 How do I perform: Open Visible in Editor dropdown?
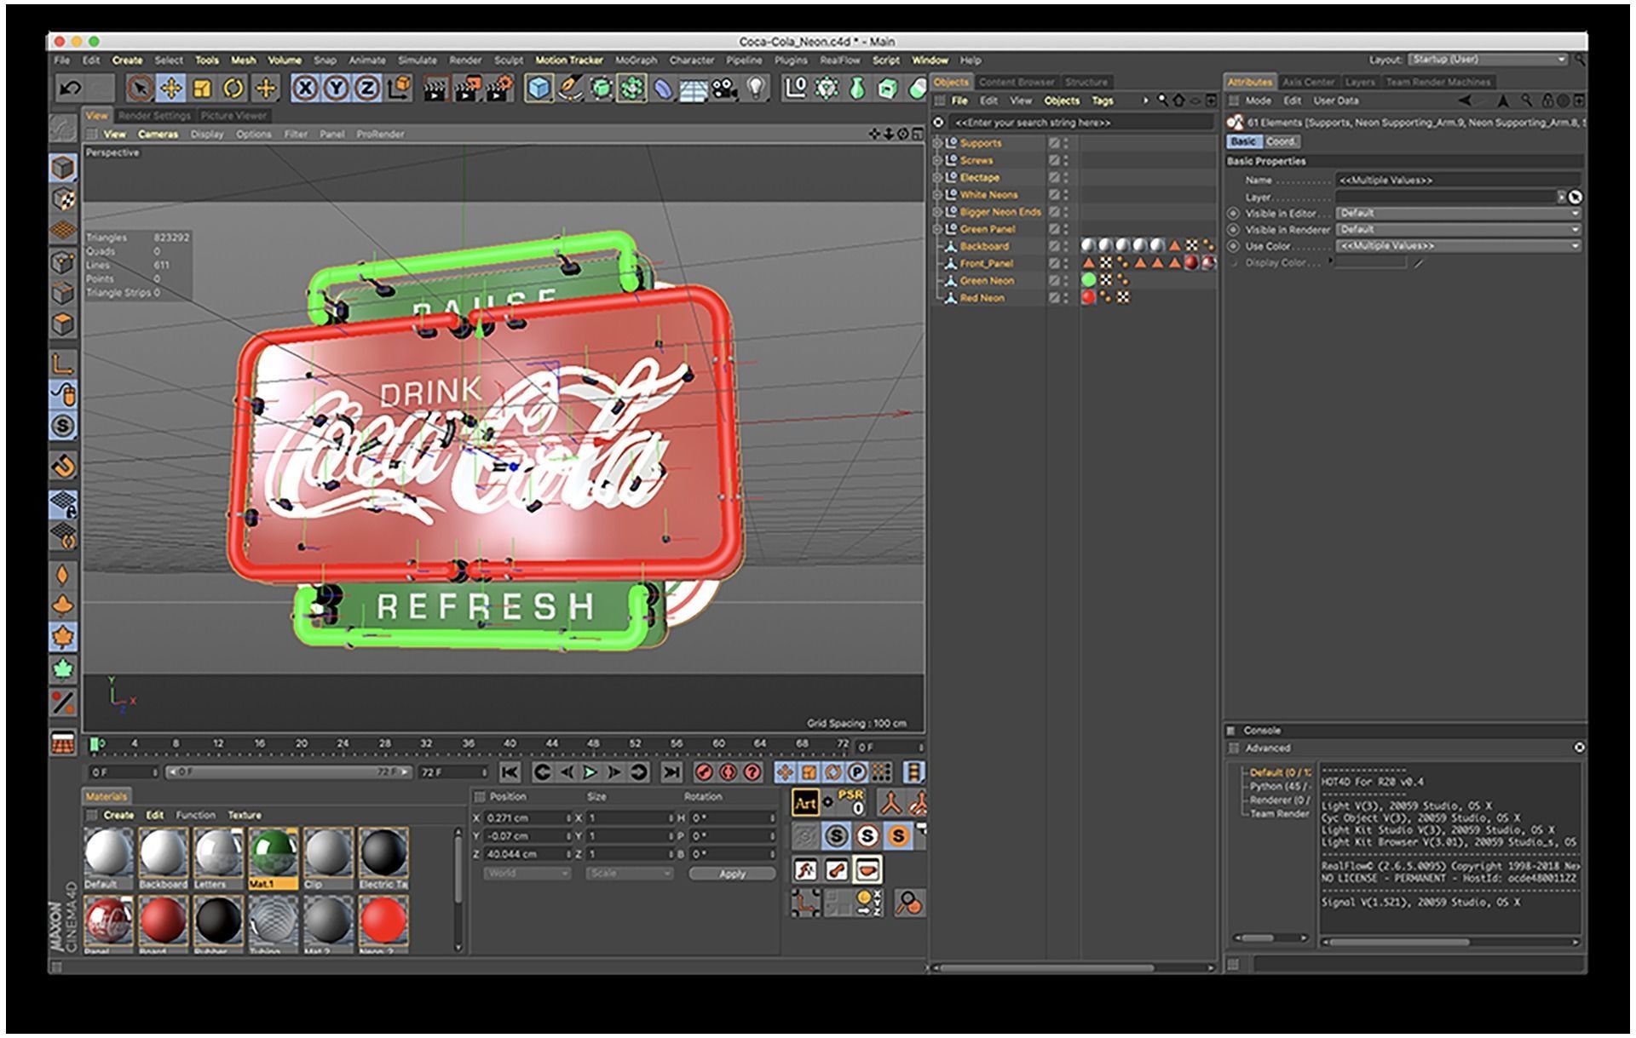coord(1458,213)
